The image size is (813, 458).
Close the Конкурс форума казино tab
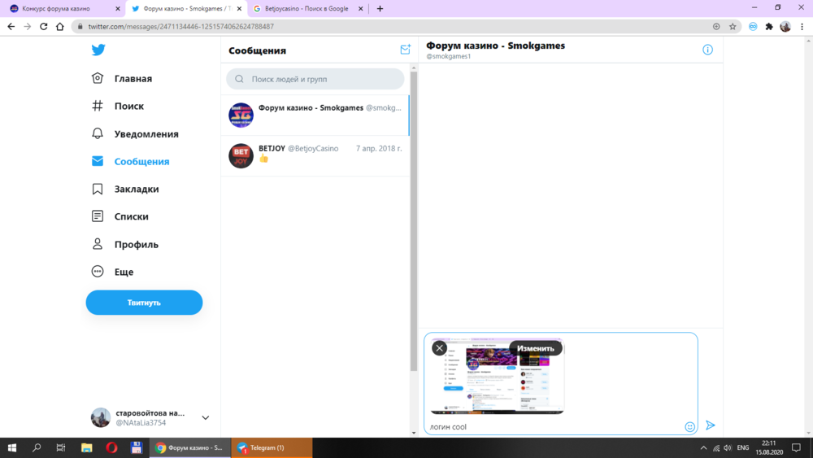tap(118, 8)
